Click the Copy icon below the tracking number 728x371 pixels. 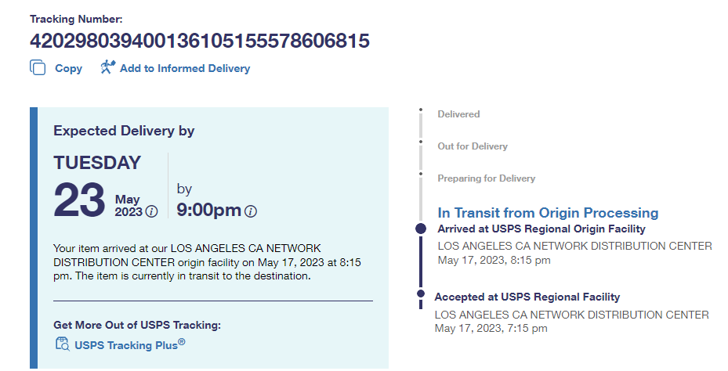click(38, 67)
